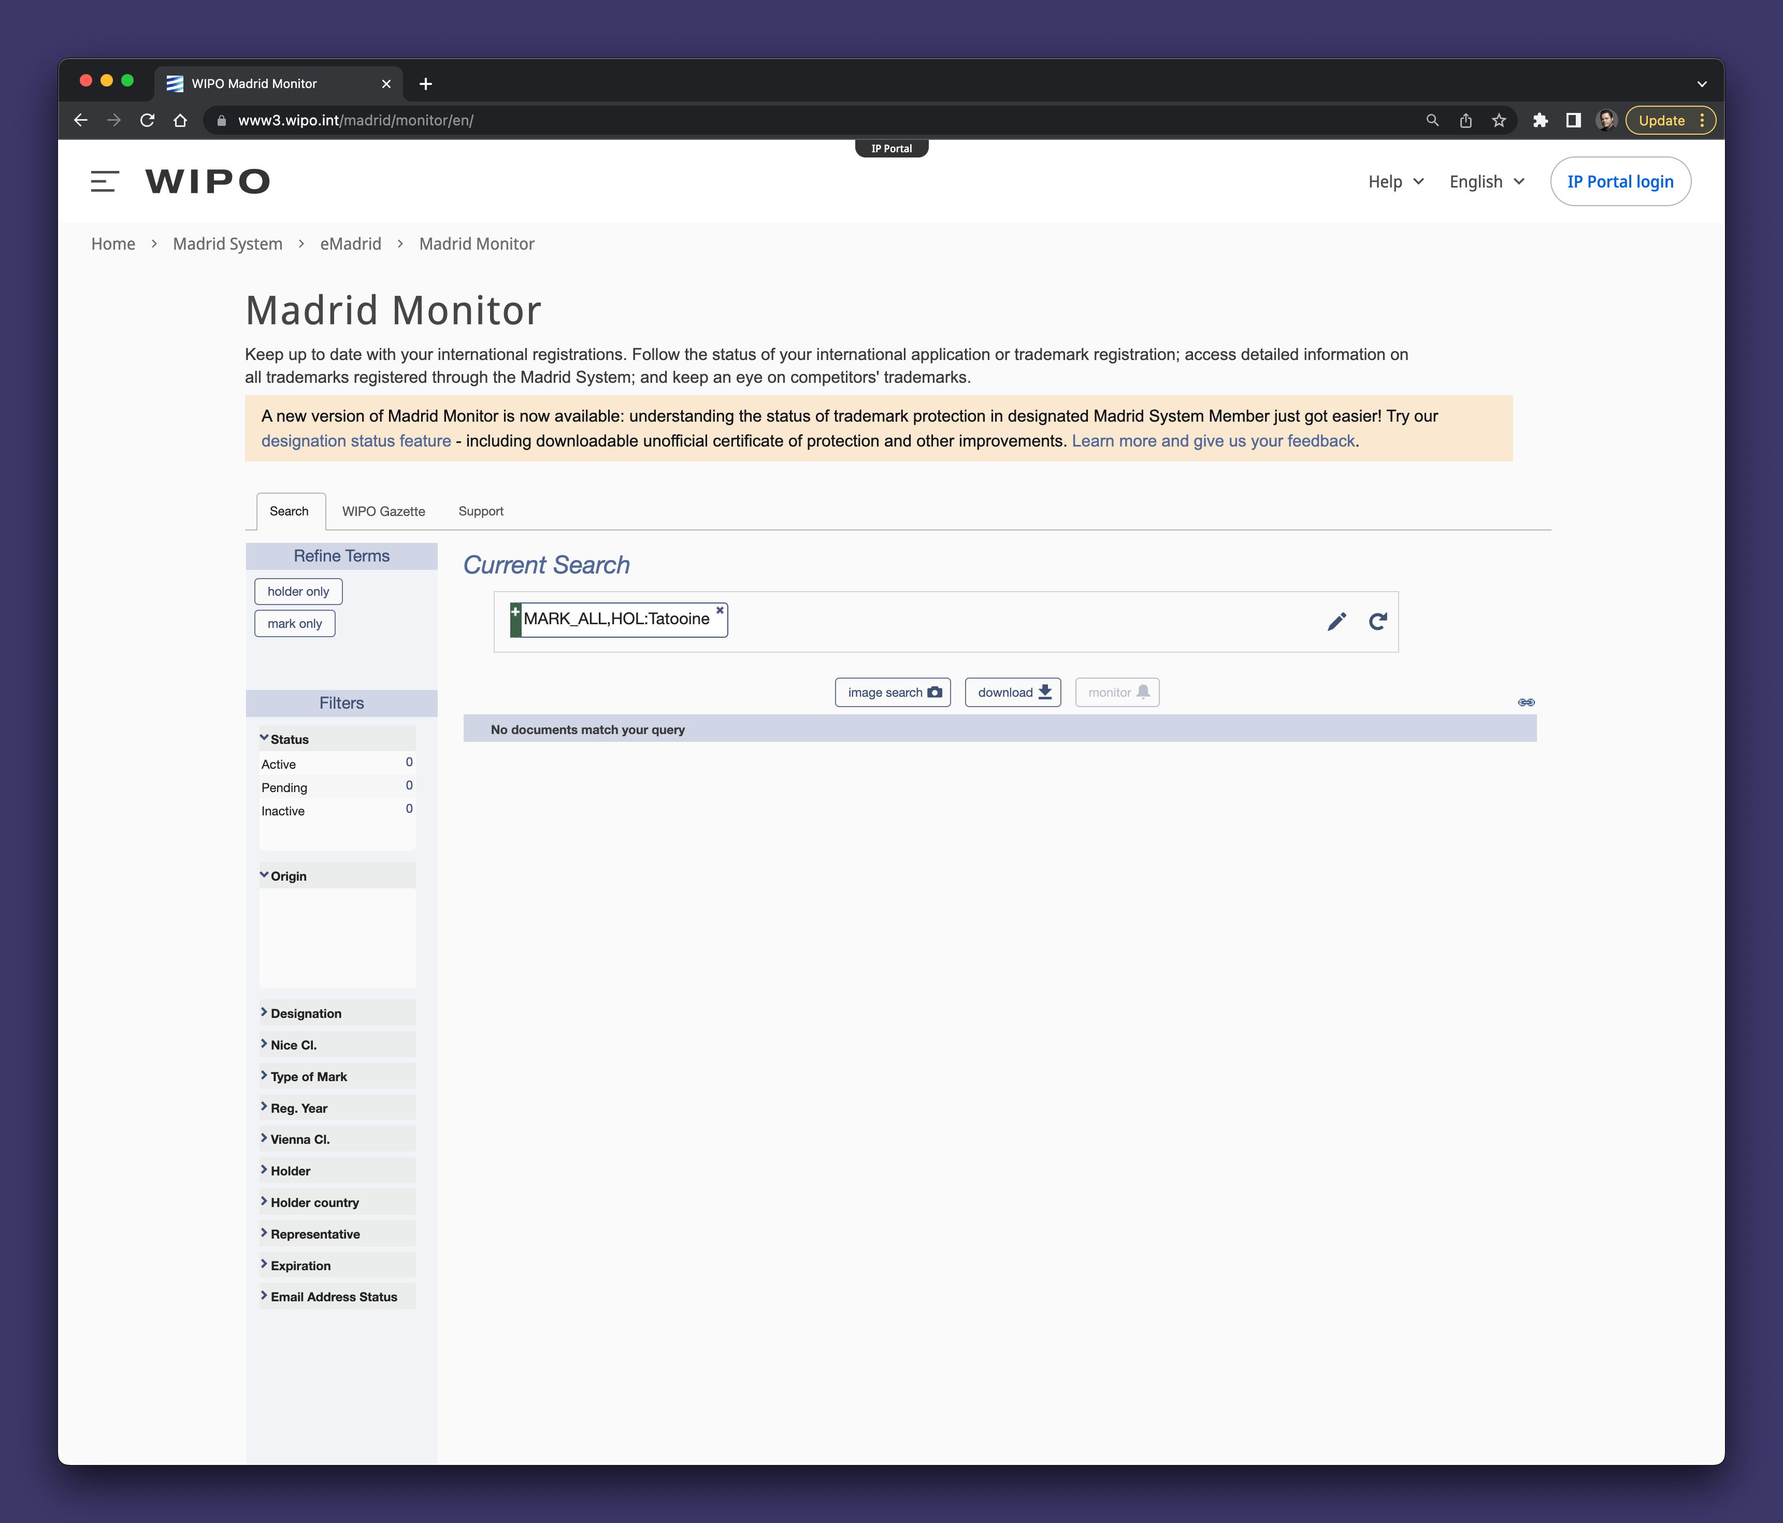The width and height of the screenshot is (1783, 1523).
Task: Open the WIPO hamburger menu
Action: pos(104,181)
